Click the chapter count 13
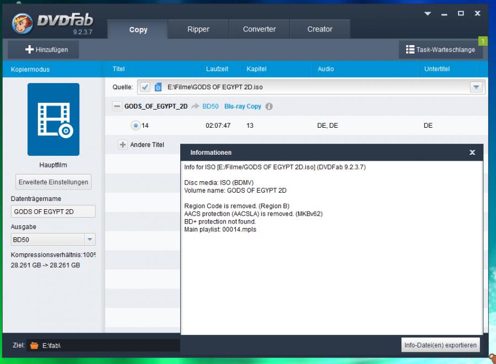The height and width of the screenshot is (364, 496). coord(250,126)
